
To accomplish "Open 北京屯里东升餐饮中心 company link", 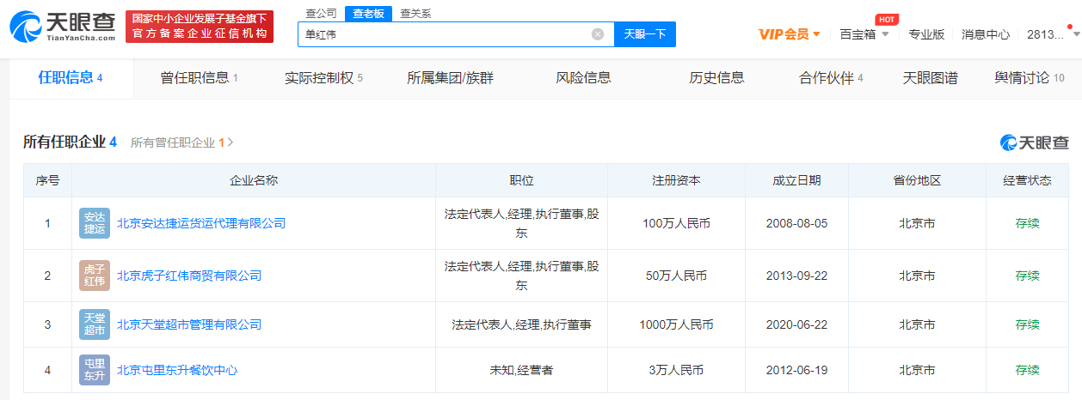I will tap(177, 370).
